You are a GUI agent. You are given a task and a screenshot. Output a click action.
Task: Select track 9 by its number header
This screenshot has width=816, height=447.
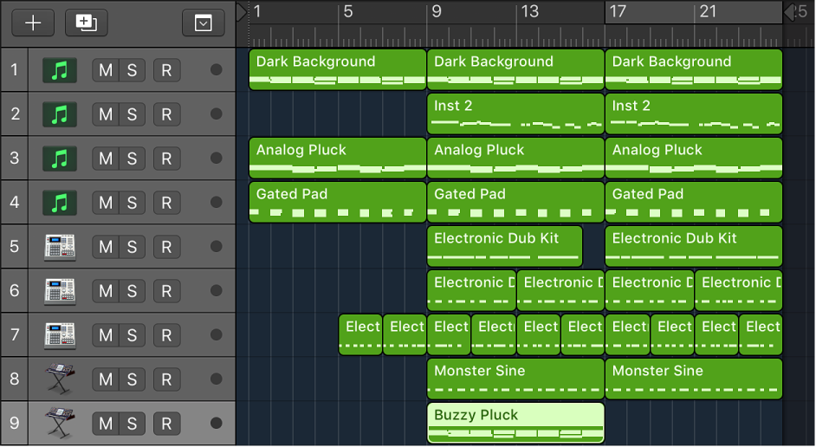pyautogui.click(x=14, y=423)
